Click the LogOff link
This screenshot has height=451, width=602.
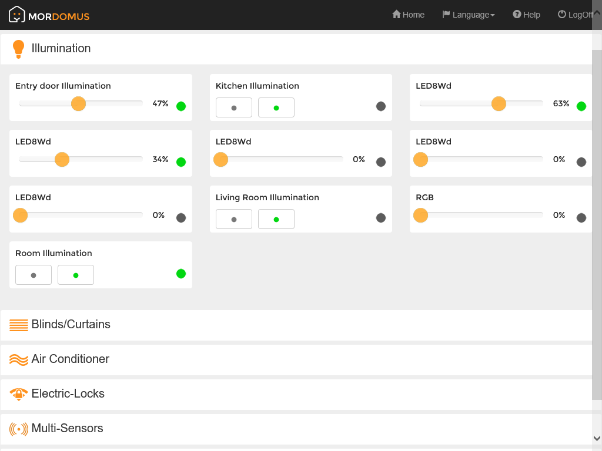click(575, 15)
